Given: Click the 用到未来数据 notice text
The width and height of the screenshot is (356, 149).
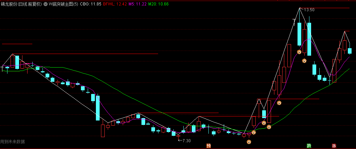Looking at the screenshot, I should click(x=13, y=142).
